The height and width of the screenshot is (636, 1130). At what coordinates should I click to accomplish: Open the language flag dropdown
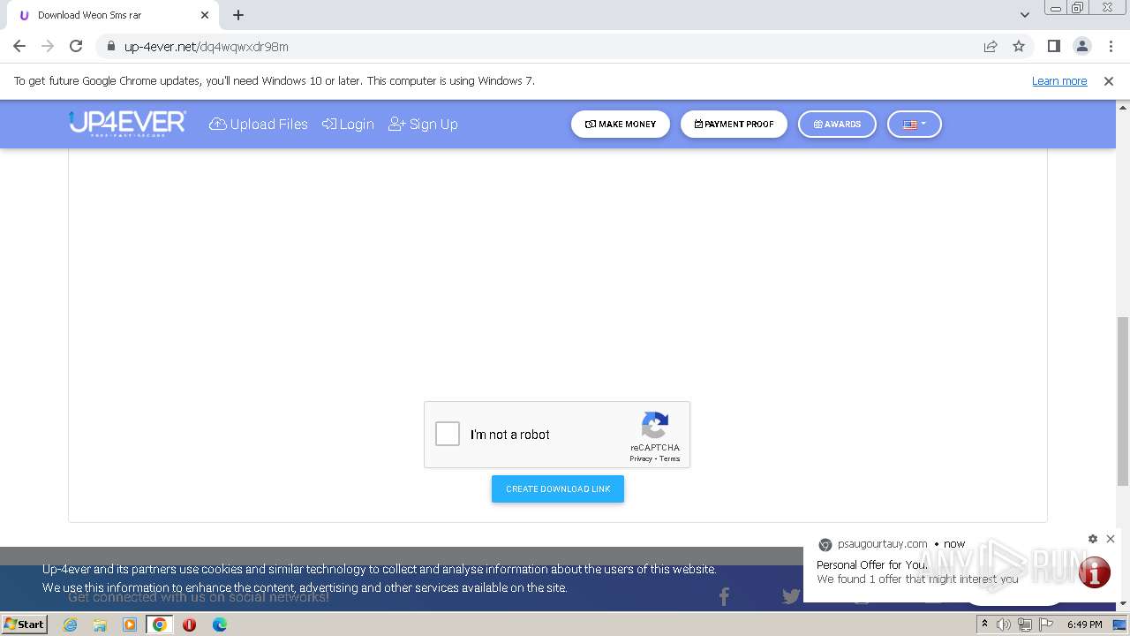pyautogui.click(x=915, y=125)
